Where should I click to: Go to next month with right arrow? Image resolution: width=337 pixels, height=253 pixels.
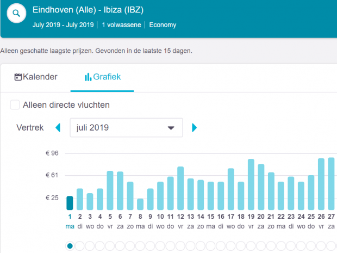pyautogui.click(x=195, y=128)
